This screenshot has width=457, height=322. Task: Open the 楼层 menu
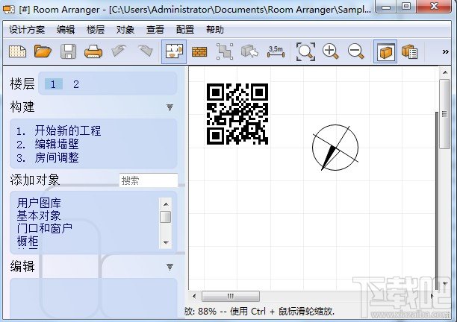point(96,30)
